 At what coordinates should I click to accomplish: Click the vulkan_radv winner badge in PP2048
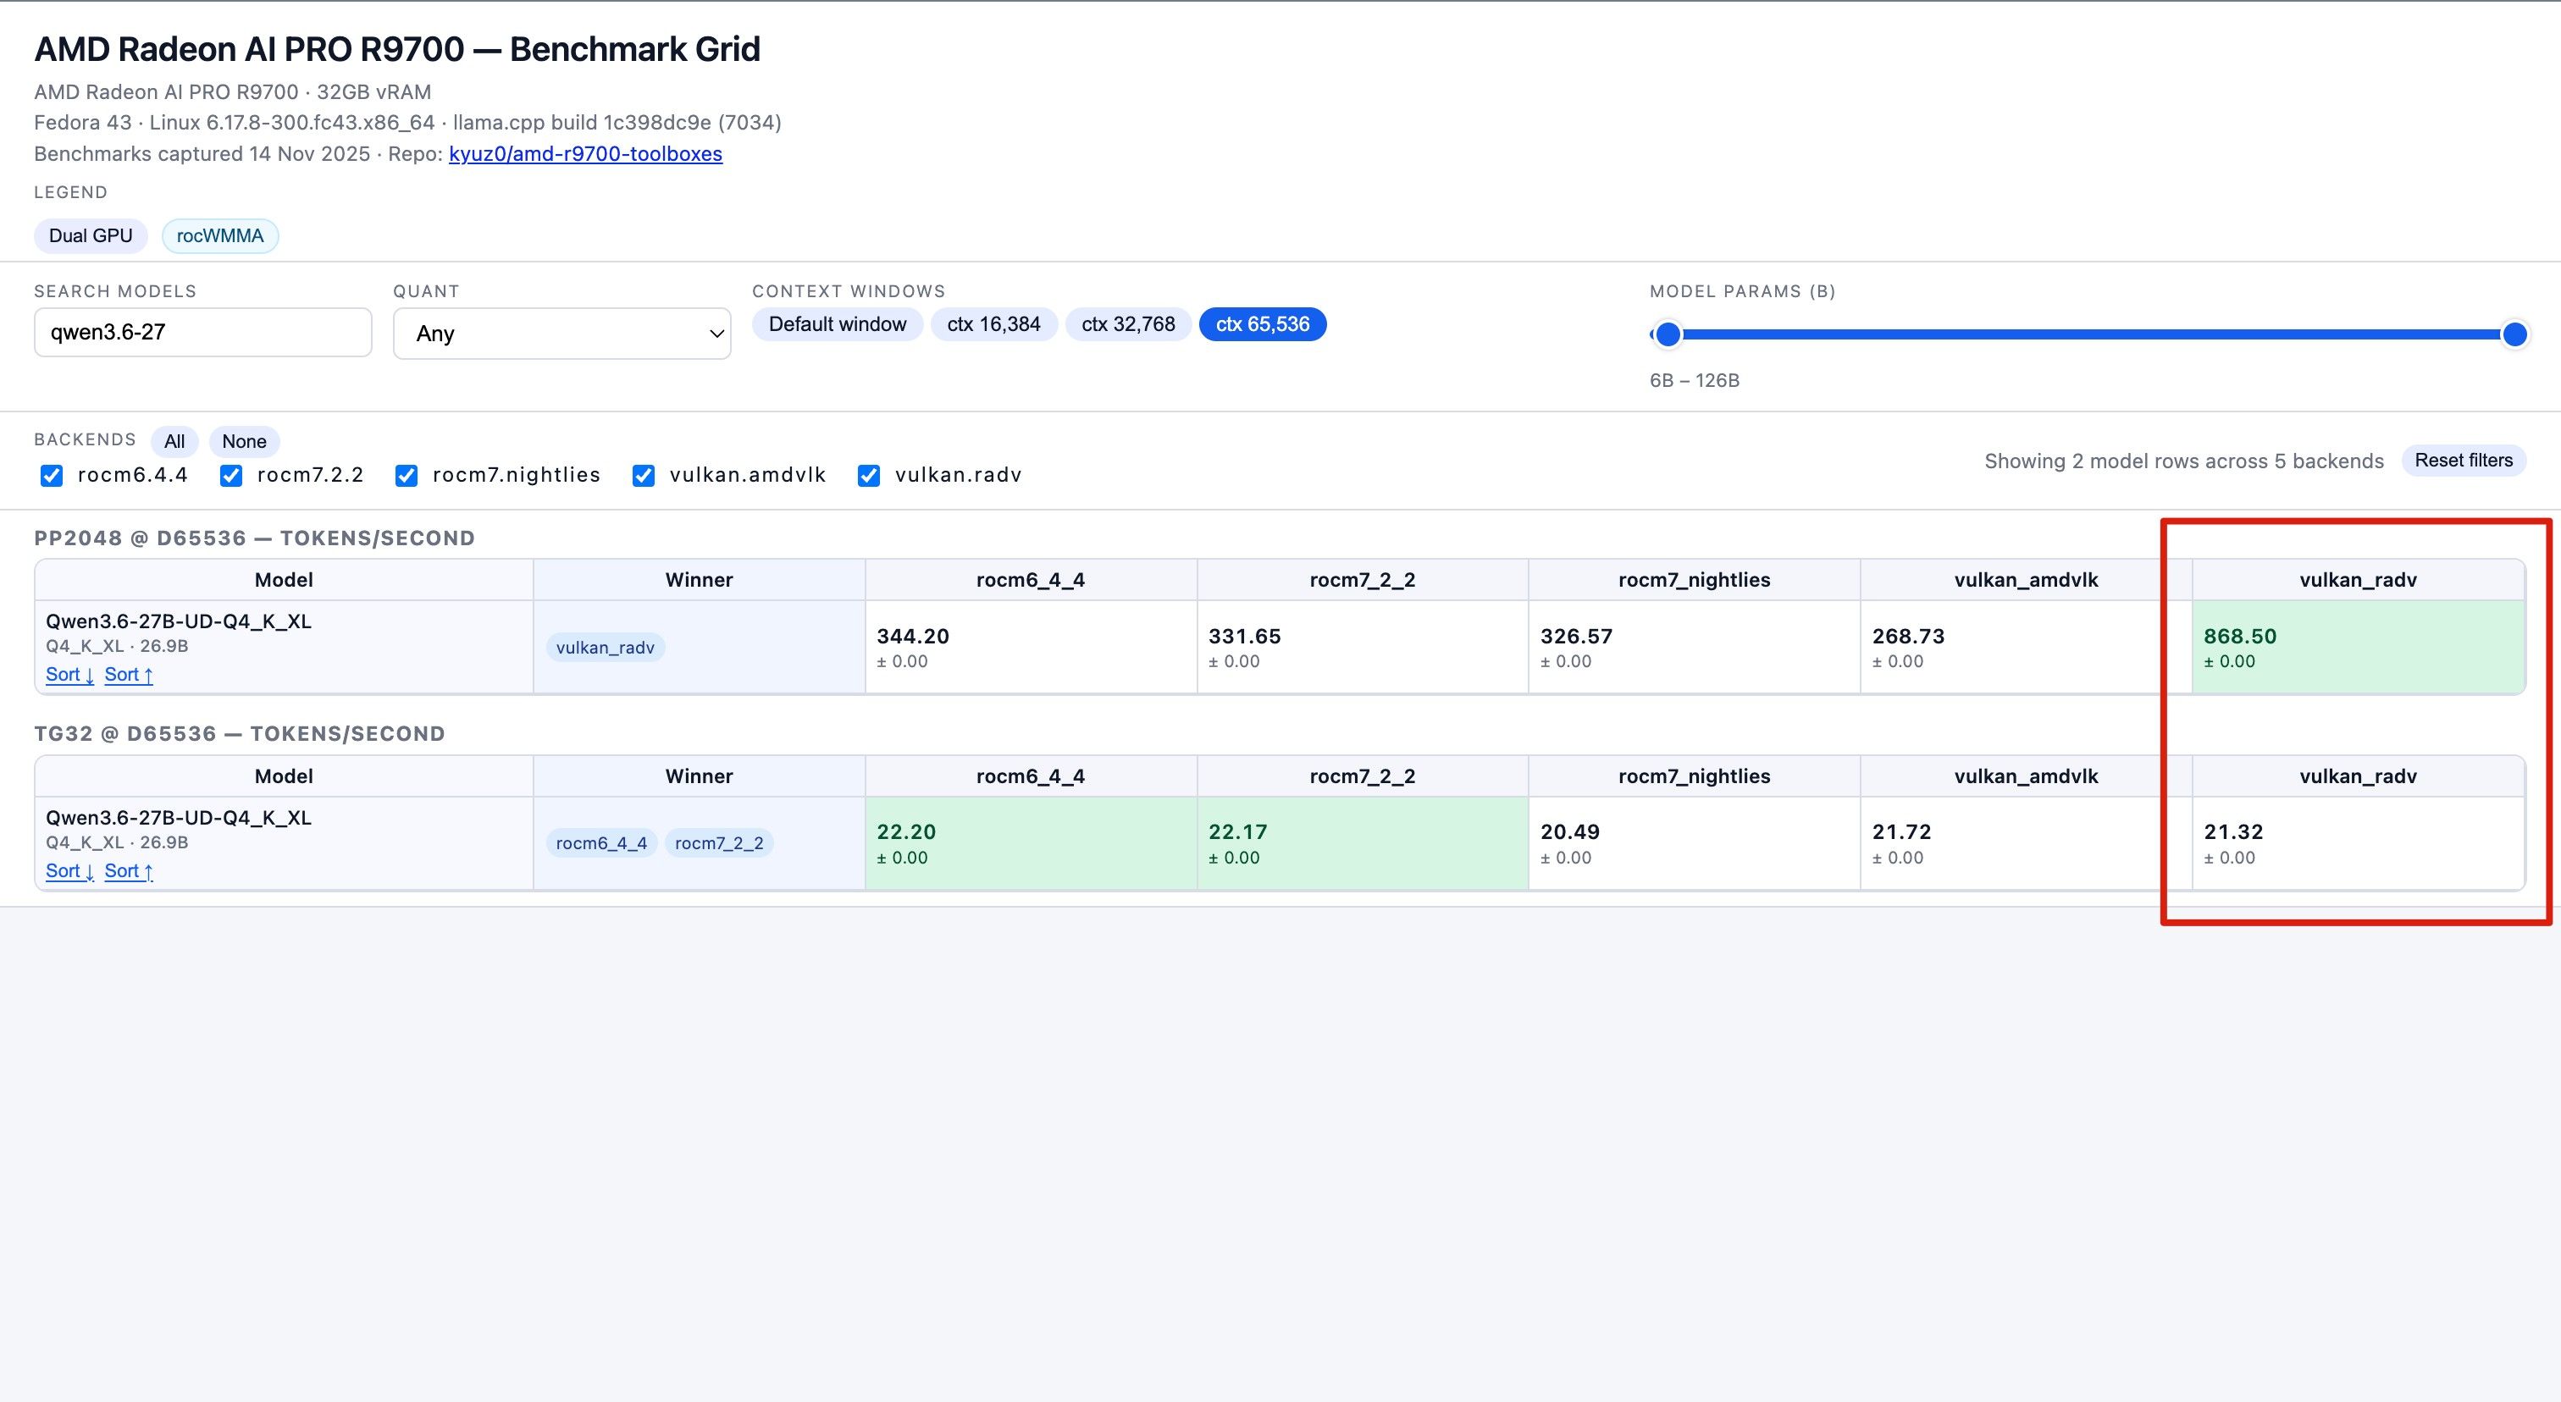click(x=605, y=648)
